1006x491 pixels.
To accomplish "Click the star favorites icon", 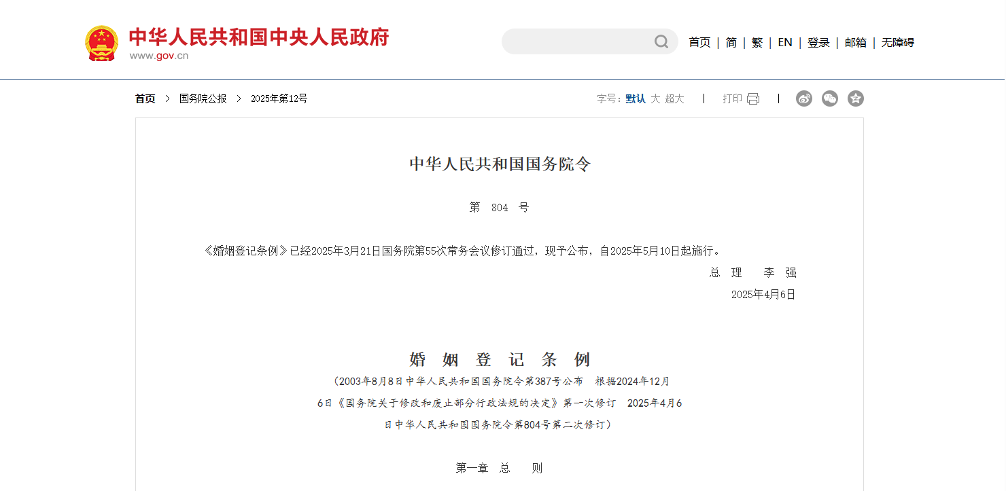I will [x=856, y=98].
